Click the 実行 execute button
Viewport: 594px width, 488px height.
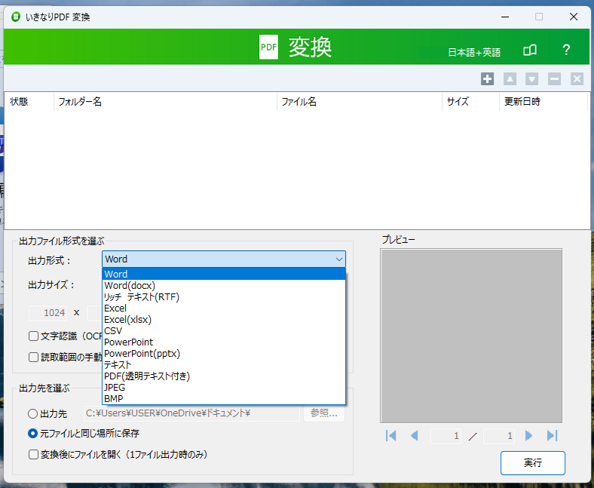pos(533,463)
